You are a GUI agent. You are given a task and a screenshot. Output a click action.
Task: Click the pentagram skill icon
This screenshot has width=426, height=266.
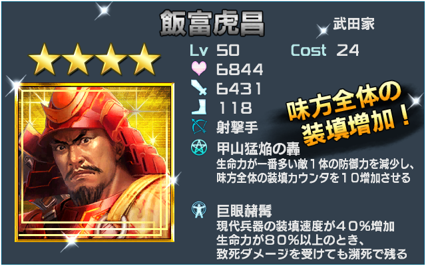coord(199,148)
